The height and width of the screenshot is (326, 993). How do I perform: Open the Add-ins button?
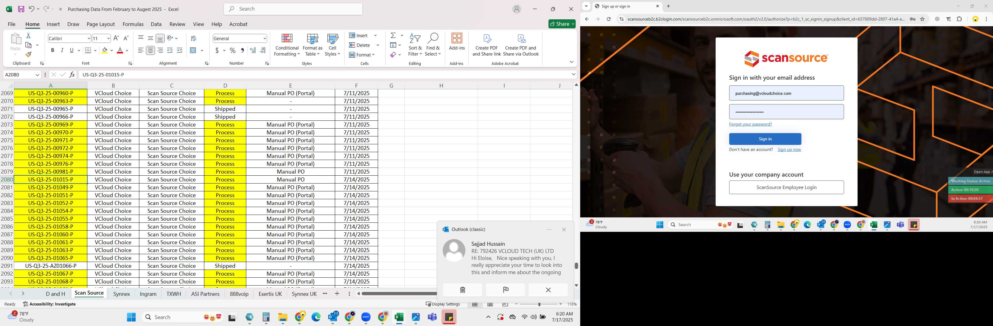click(x=457, y=42)
